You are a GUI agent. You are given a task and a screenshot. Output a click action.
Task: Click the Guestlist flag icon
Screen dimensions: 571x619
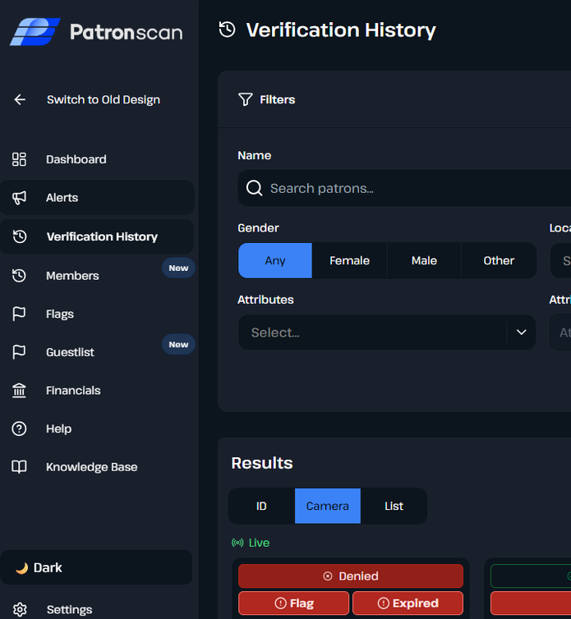19,352
